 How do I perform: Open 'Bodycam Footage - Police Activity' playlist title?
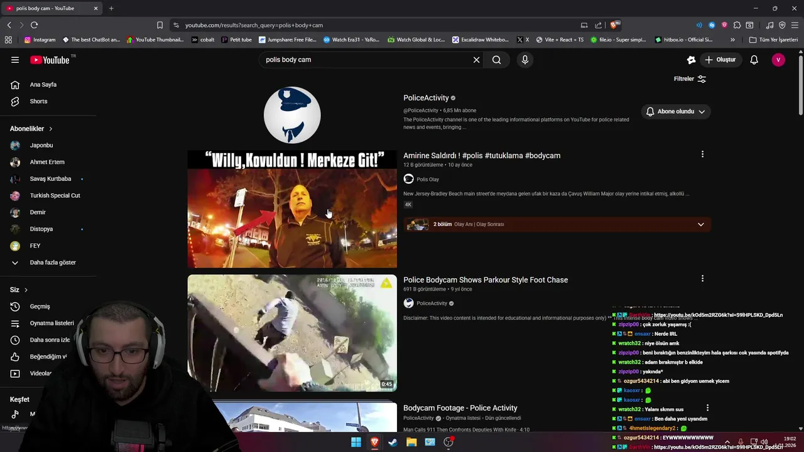(460, 408)
